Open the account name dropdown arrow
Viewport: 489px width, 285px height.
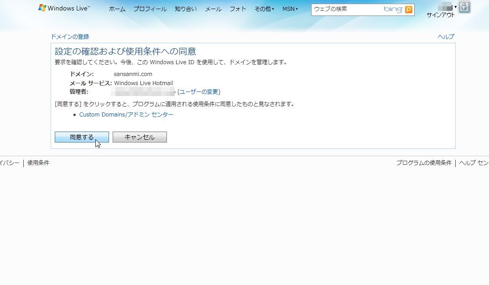tap(456, 7)
